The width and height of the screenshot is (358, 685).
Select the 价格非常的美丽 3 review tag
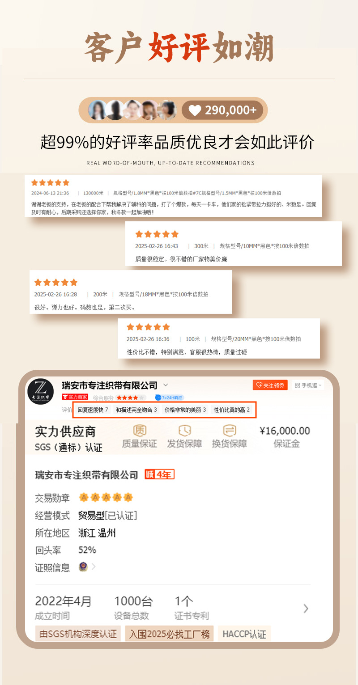185,410
